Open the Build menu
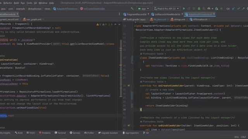Viewport: 248px width, 139px height. pyautogui.click(x=16, y=3)
